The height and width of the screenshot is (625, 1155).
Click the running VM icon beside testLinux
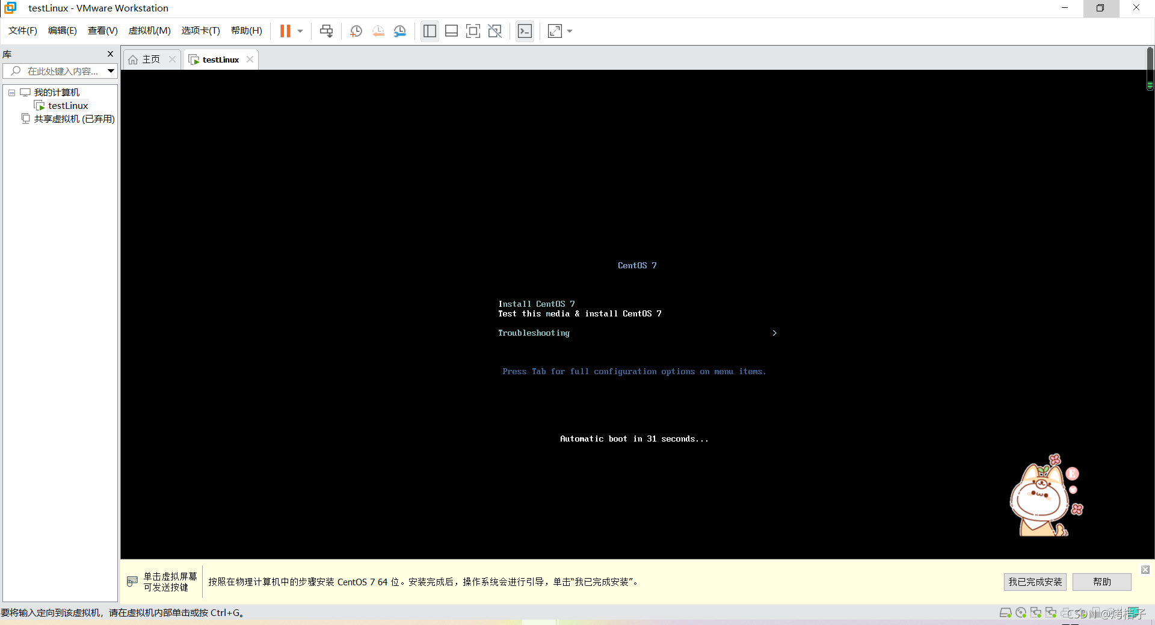pos(40,106)
